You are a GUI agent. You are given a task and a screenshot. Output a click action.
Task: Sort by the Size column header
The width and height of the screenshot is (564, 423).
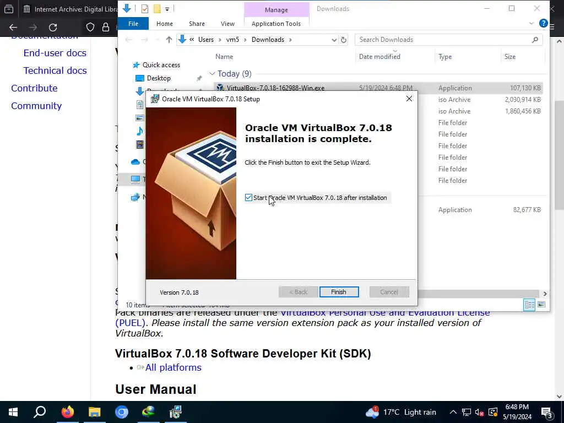click(x=509, y=57)
